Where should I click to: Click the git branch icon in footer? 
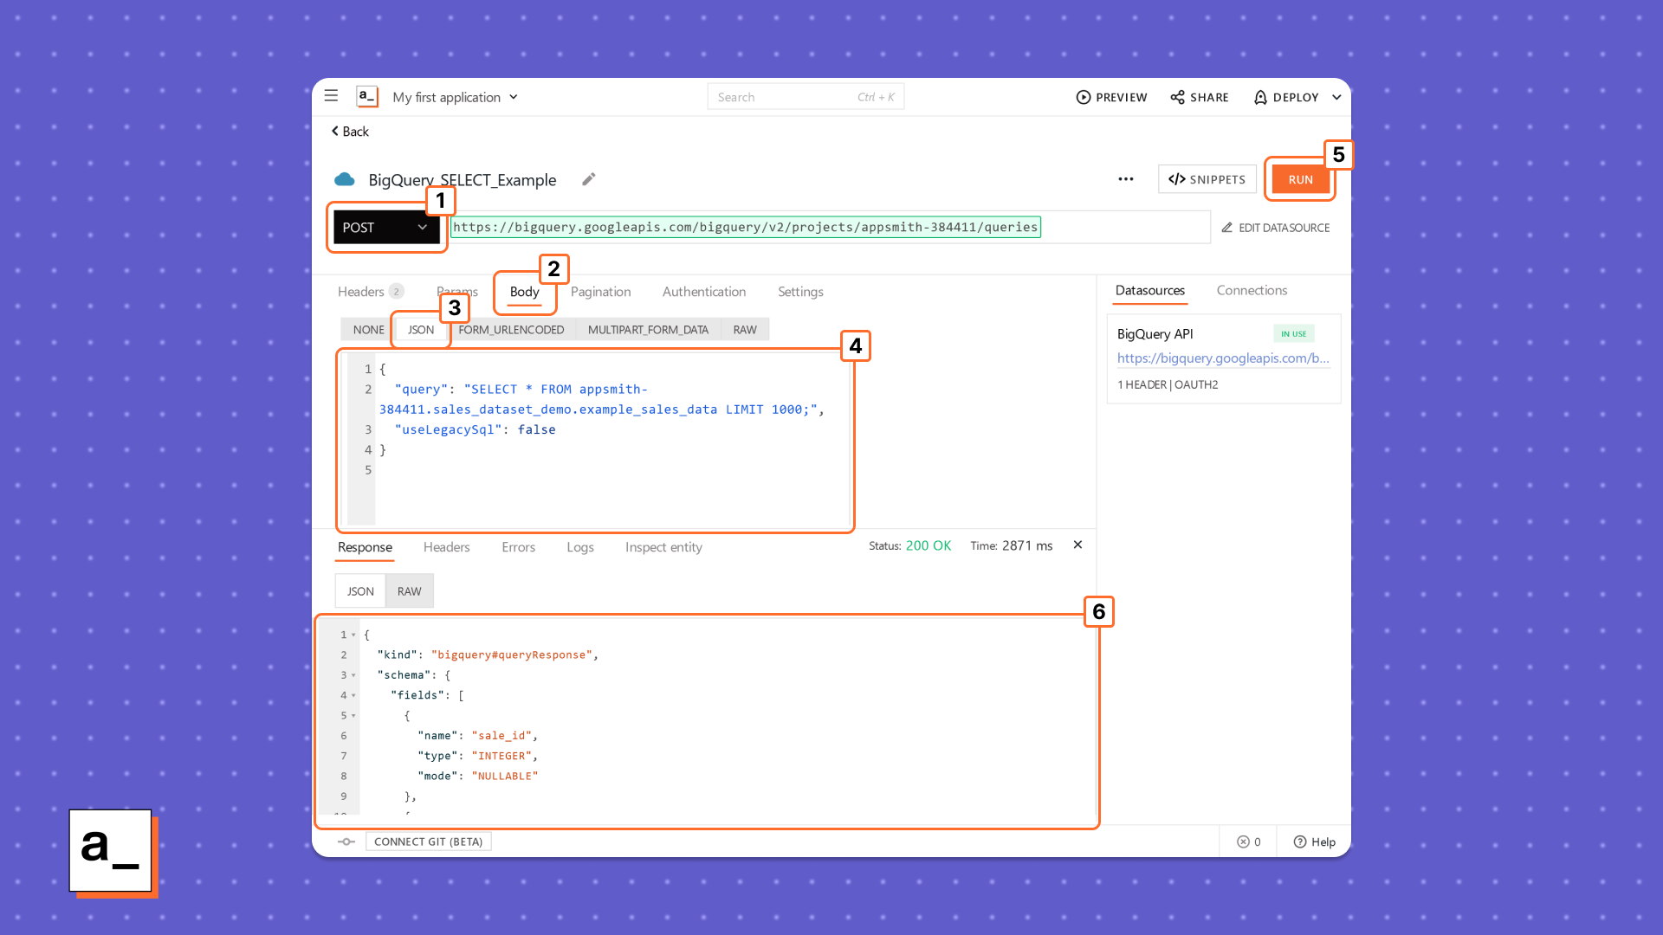coord(346,841)
